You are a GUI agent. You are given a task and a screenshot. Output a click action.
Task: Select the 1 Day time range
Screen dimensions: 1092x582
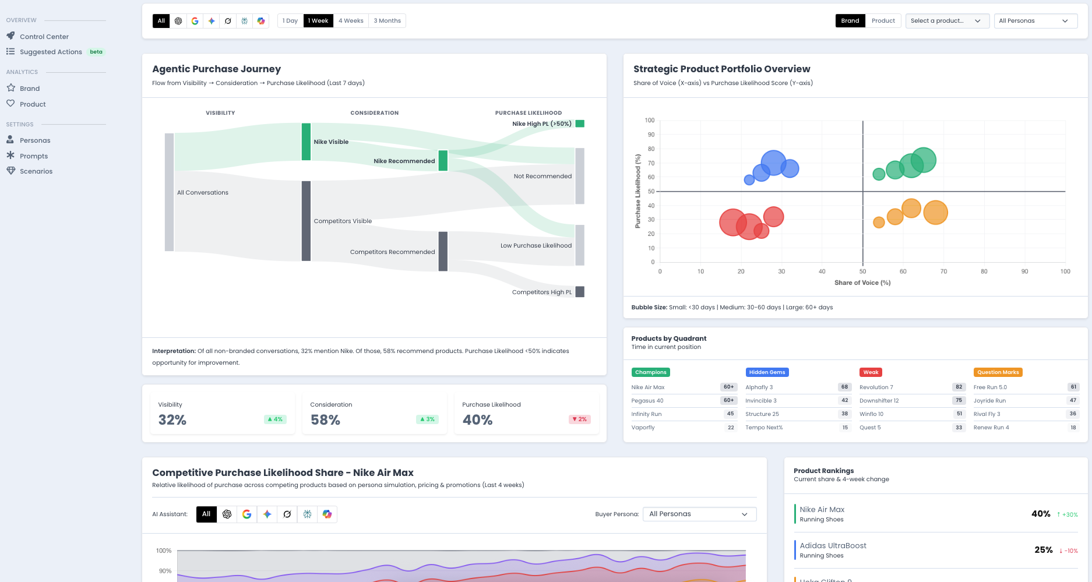[x=290, y=20]
